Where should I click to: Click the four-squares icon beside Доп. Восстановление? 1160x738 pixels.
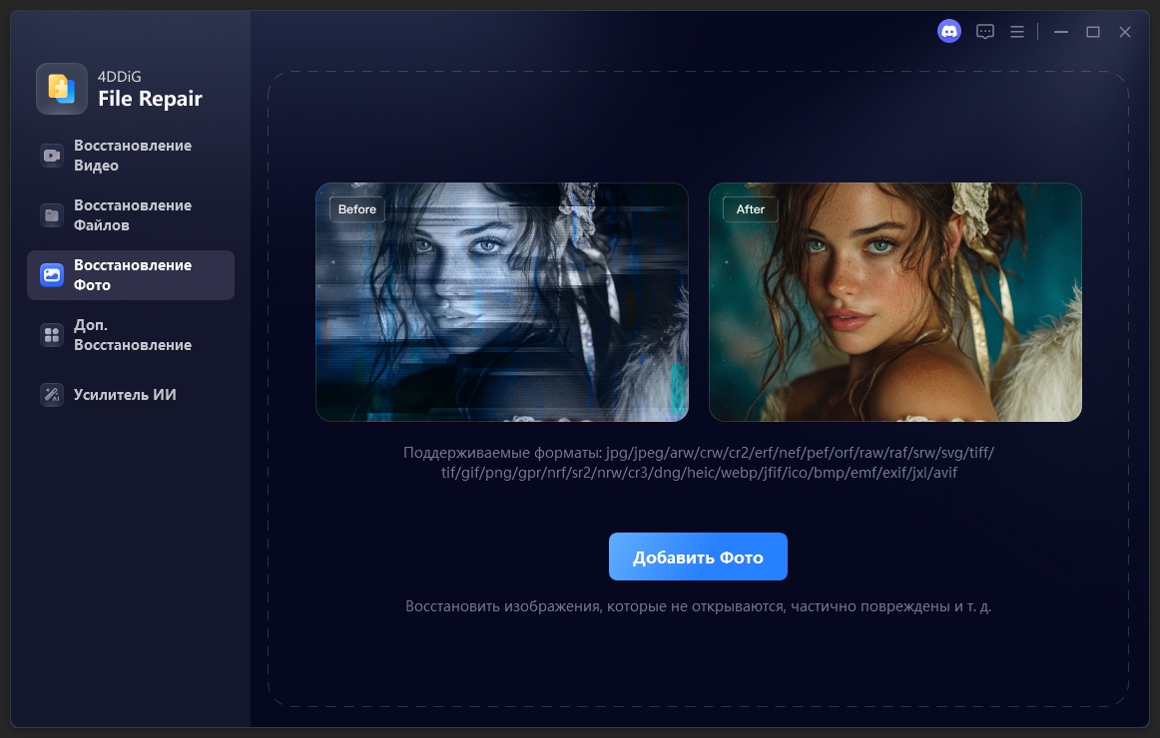click(x=52, y=335)
